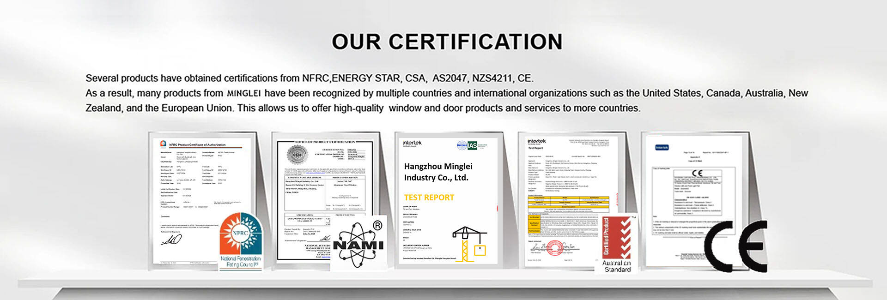Click the large black CE mark
The height and width of the screenshot is (300, 887).
735,246
